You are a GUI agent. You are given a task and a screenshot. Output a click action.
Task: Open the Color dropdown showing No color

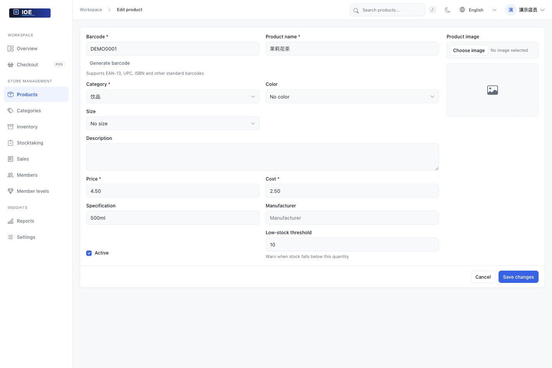[352, 97]
